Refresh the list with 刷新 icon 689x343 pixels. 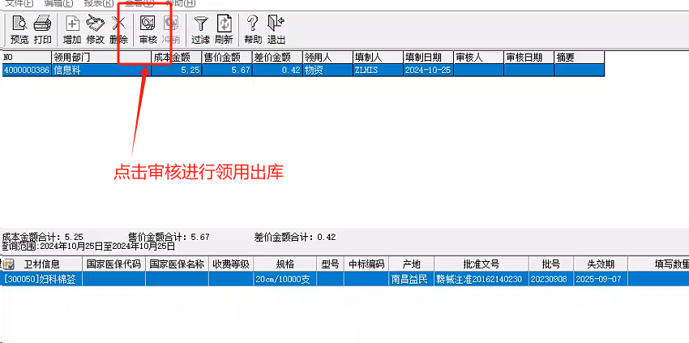[224, 29]
